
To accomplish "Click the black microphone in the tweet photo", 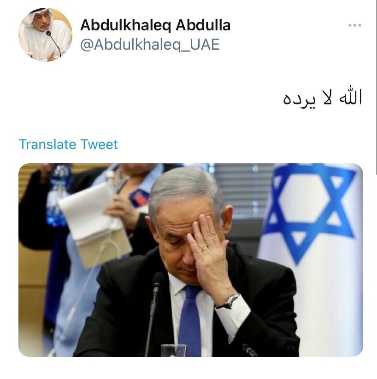I will (x=154, y=313).
